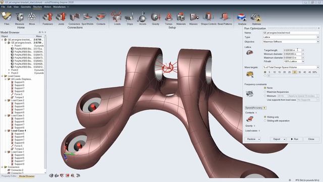Switch to the Geometry ribbon tab
Viewport: 323px width, 182px height.
26,7
